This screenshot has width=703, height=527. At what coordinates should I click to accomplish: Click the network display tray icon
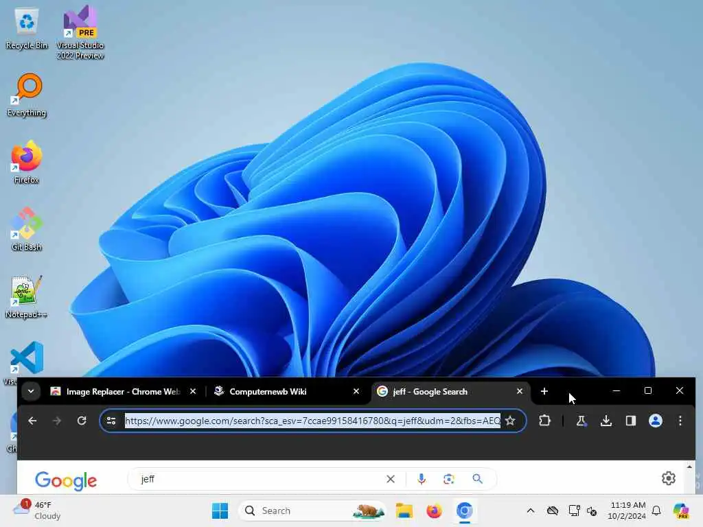(574, 511)
